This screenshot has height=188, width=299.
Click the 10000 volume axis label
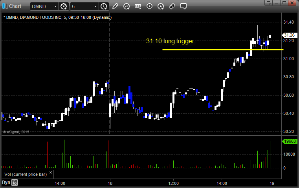tap(289, 154)
